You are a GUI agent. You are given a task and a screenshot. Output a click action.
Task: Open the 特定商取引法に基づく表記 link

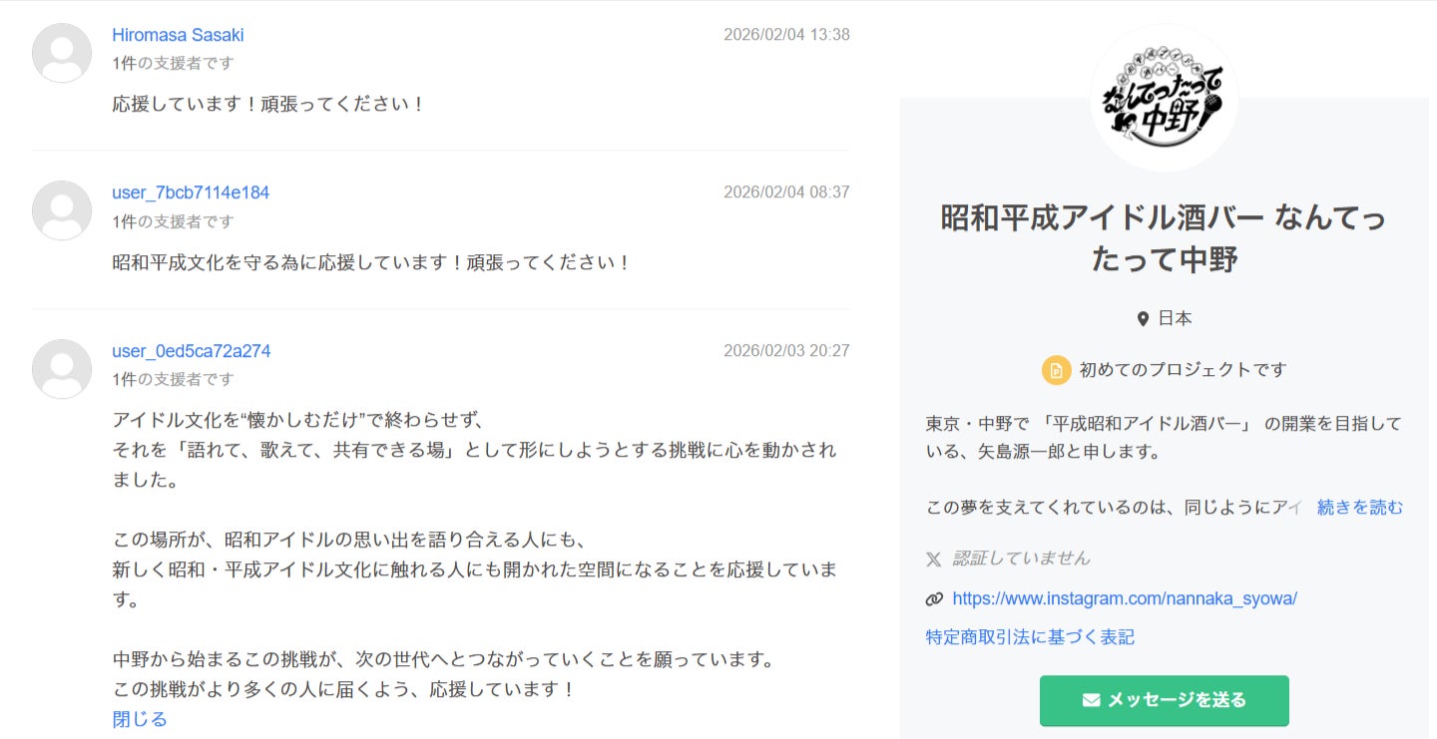click(1030, 637)
